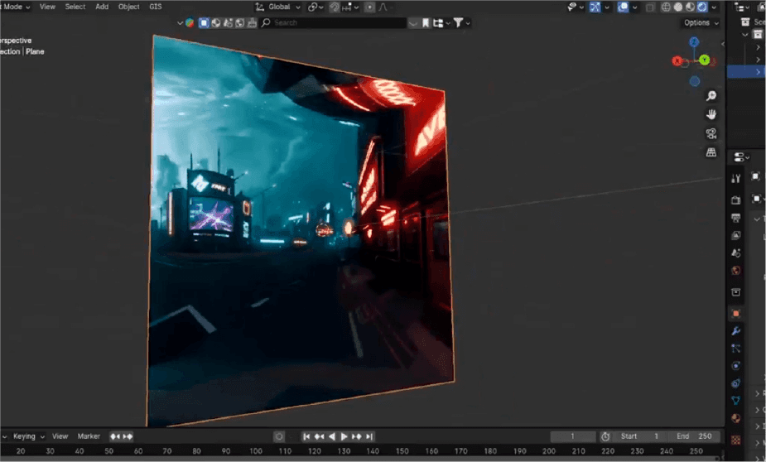Click the Search field in header
The image size is (766, 462).
333,23
